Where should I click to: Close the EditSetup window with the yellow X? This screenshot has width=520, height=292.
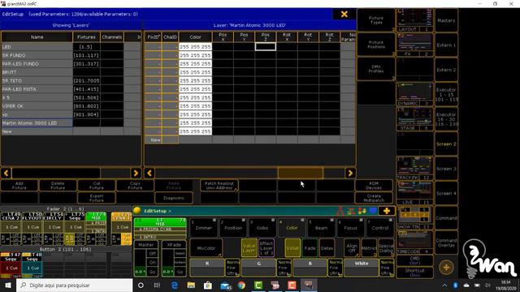point(344,15)
